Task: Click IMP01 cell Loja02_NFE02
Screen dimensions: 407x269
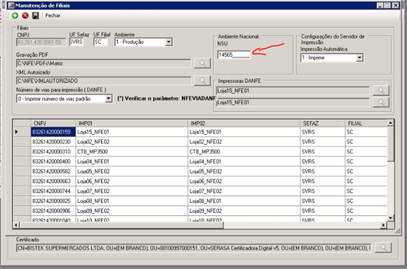Action: click(x=131, y=141)
